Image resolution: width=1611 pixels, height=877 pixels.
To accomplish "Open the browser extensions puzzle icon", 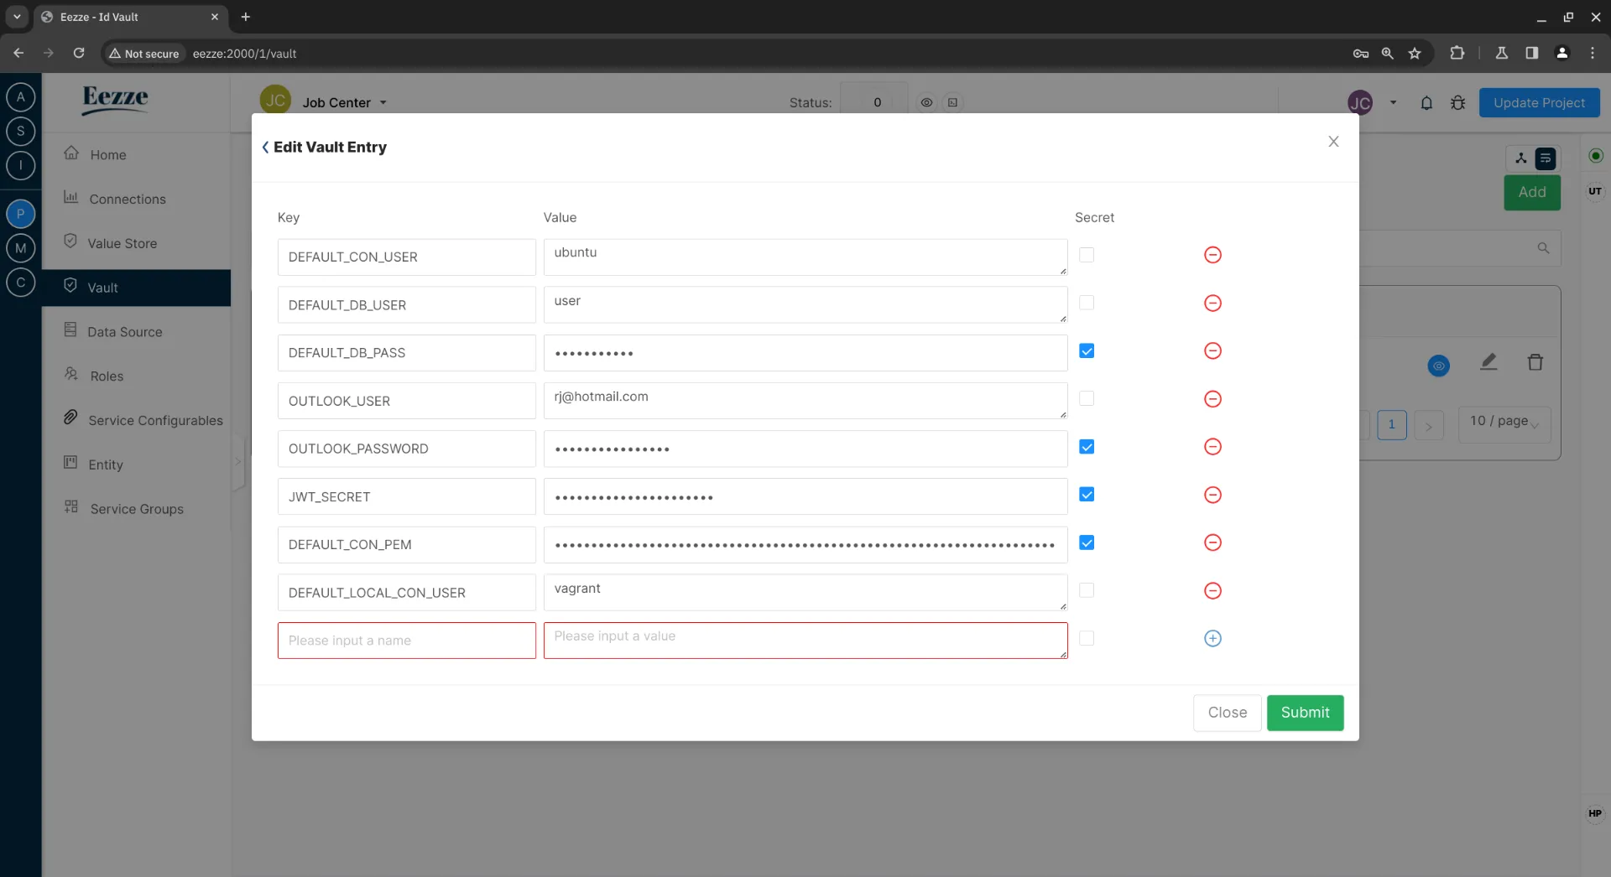I will 1457,54.
